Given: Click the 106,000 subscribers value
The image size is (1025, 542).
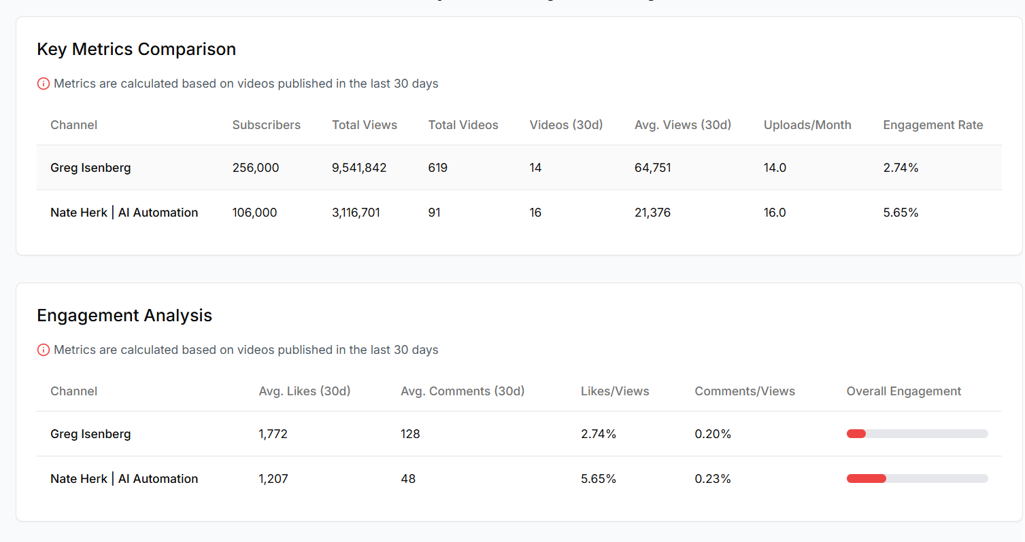Looking at the screenshot, I should pos(255,213).
